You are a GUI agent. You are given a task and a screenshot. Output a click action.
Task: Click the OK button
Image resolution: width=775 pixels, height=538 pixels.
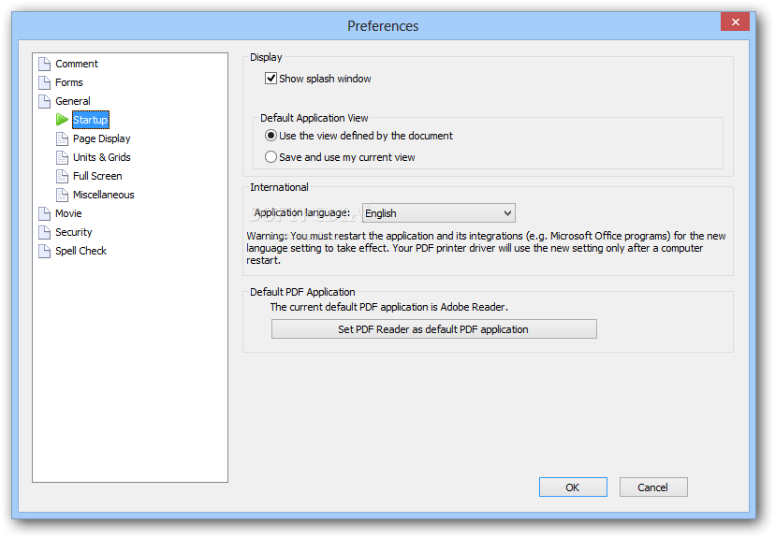click(573, 487)
